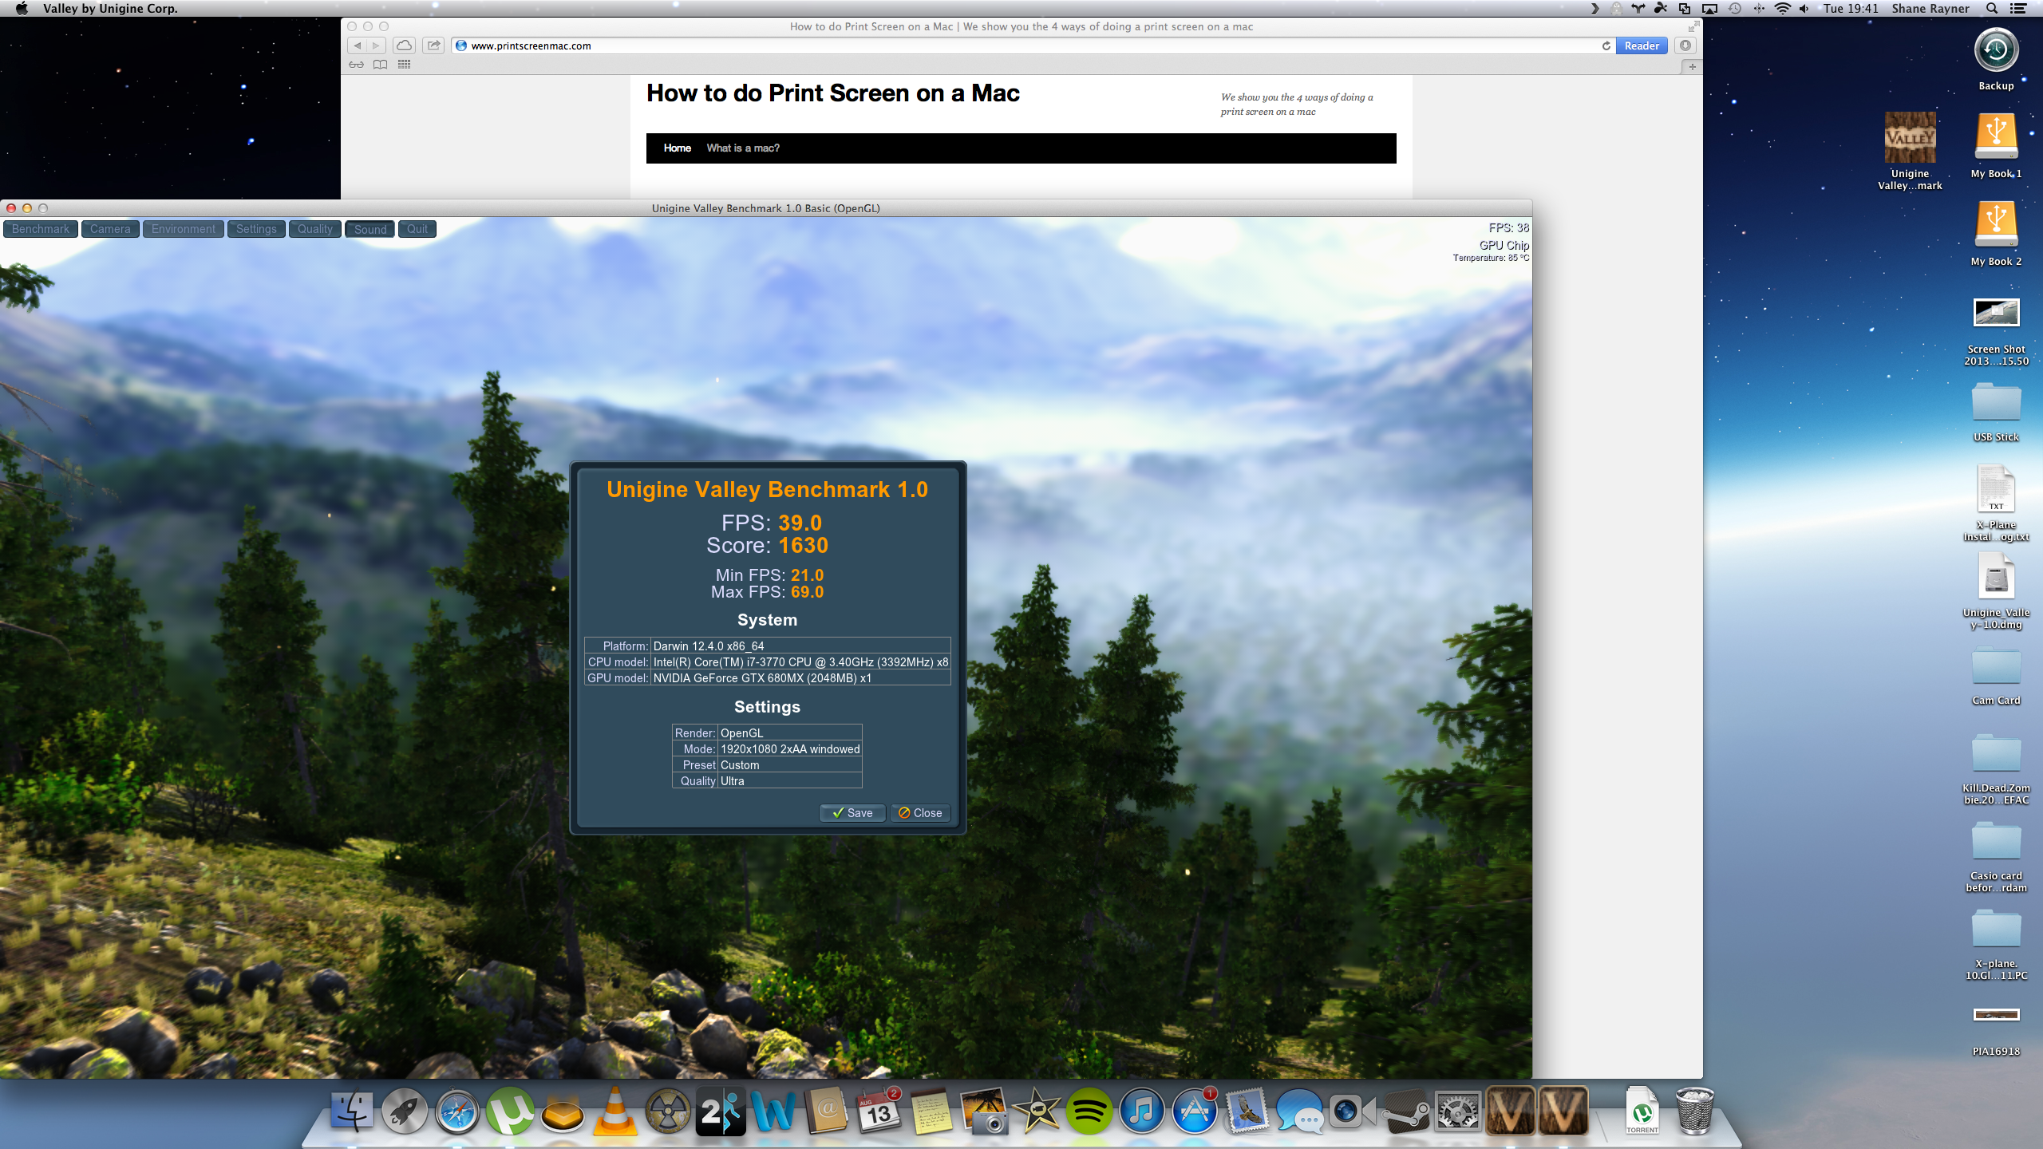The width and height of the screenshot is (2043, 1149).
Task: Launch VLC from the dock
Action: 614,1111
